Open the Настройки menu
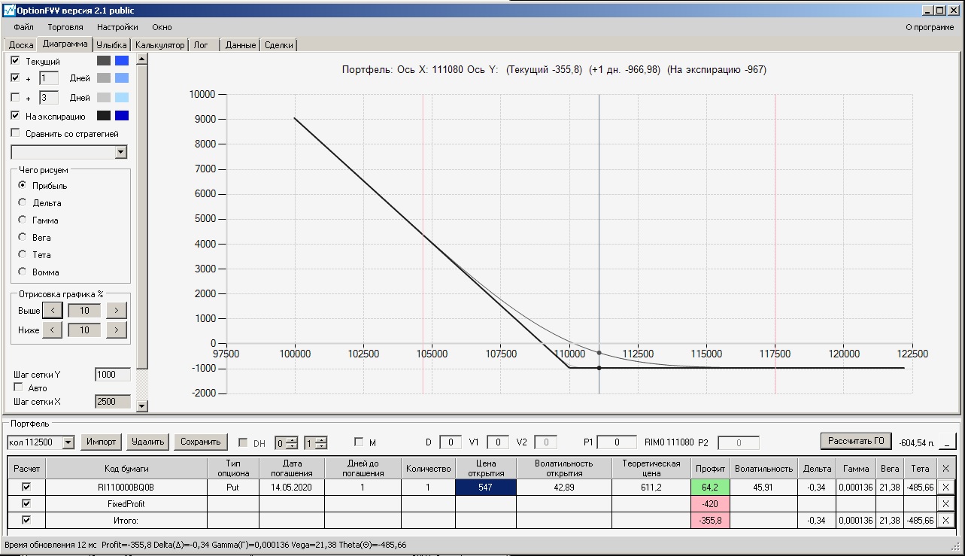The height and width of the screenshot is (556, 965). 117,27
